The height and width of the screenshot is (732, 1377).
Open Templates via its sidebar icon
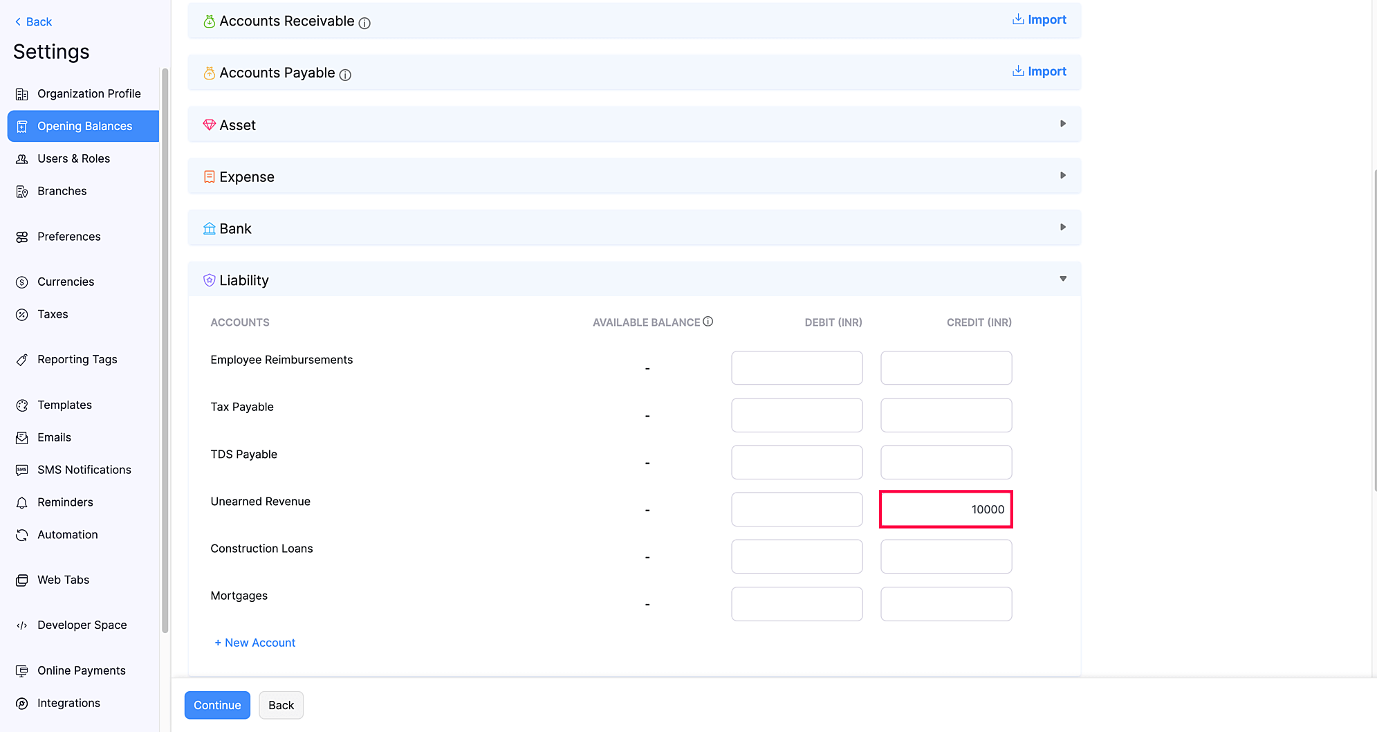[x=21, y=405]
